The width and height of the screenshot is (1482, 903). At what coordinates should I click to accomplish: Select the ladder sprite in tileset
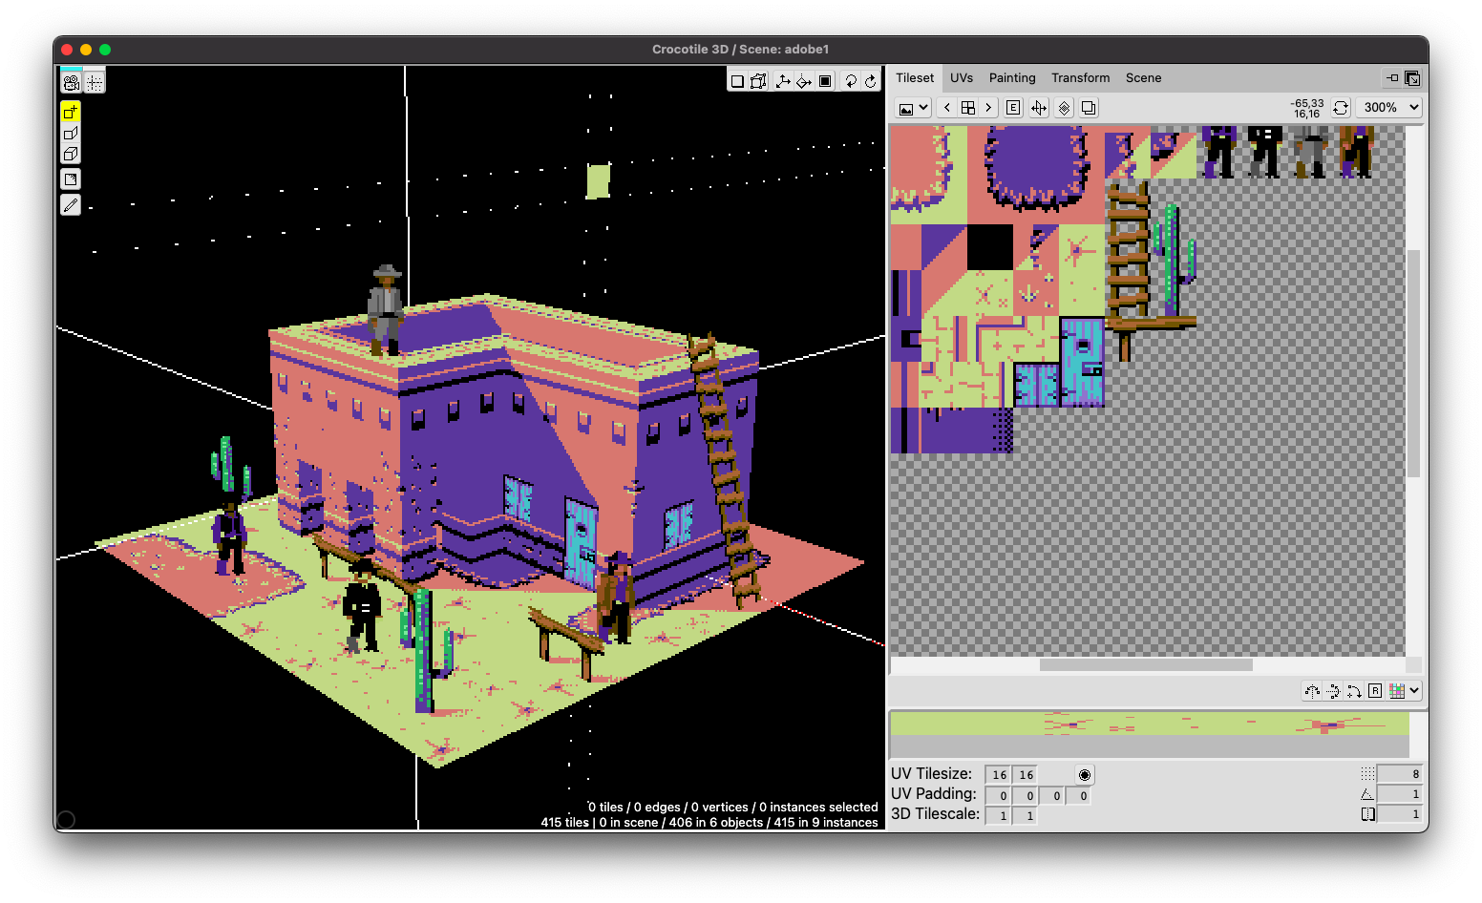click(x=1128, y=248)
